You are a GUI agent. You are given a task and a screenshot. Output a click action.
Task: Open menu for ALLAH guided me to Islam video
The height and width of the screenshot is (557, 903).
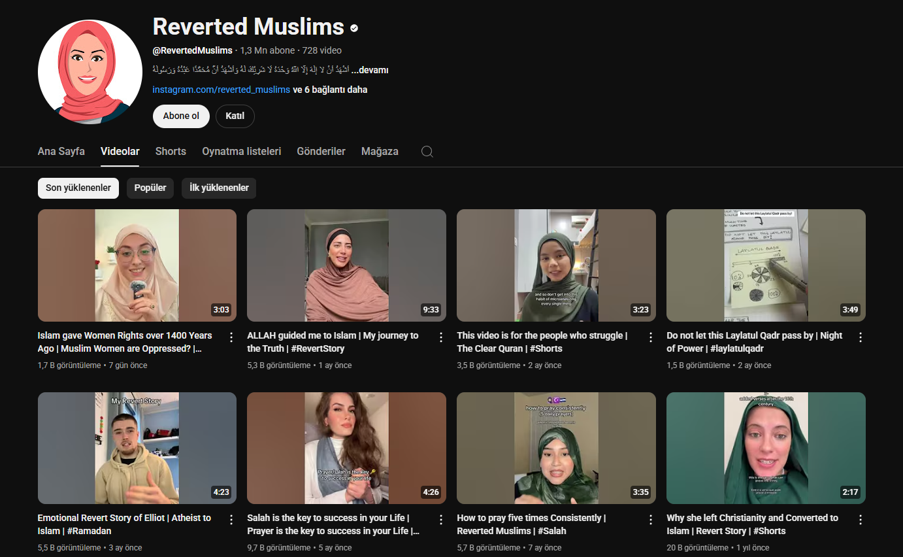point(440,337)
